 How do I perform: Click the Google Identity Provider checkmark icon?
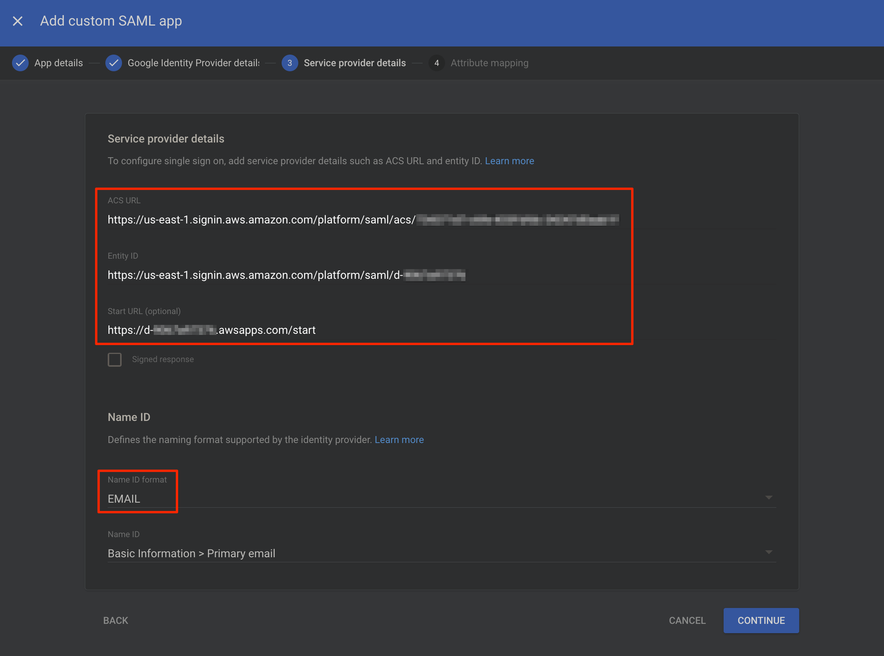[114, 63]
